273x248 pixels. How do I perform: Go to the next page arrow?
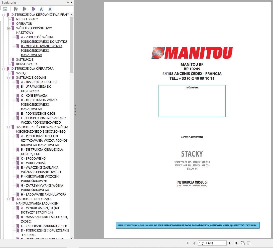230,243
